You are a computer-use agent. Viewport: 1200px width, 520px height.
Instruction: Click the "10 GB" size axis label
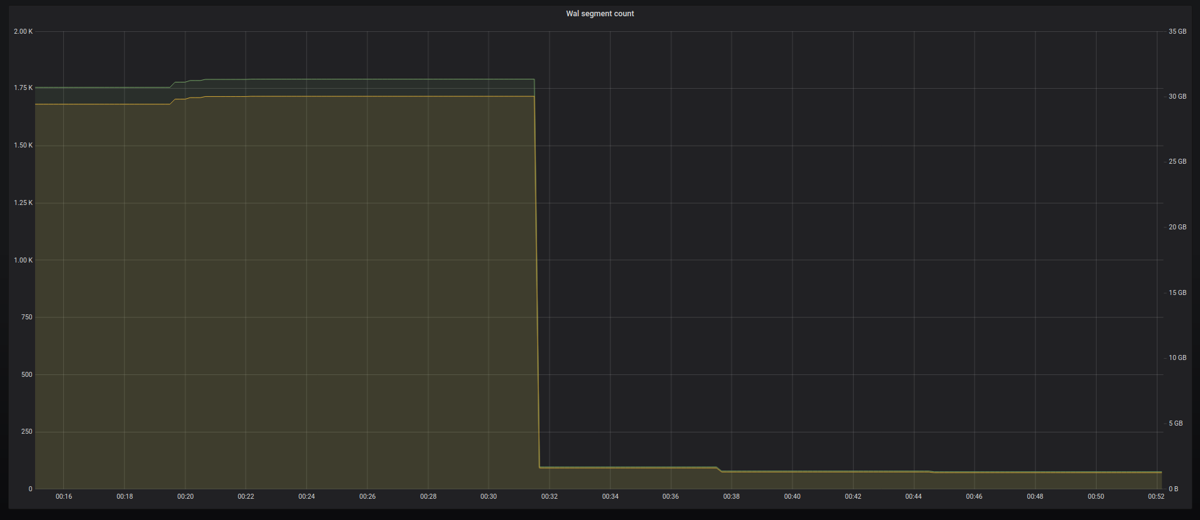(x=1177, y=358)
